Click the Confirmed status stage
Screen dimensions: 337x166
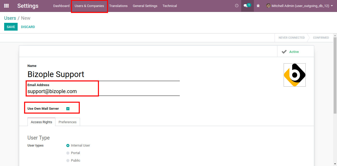(321, 38)
